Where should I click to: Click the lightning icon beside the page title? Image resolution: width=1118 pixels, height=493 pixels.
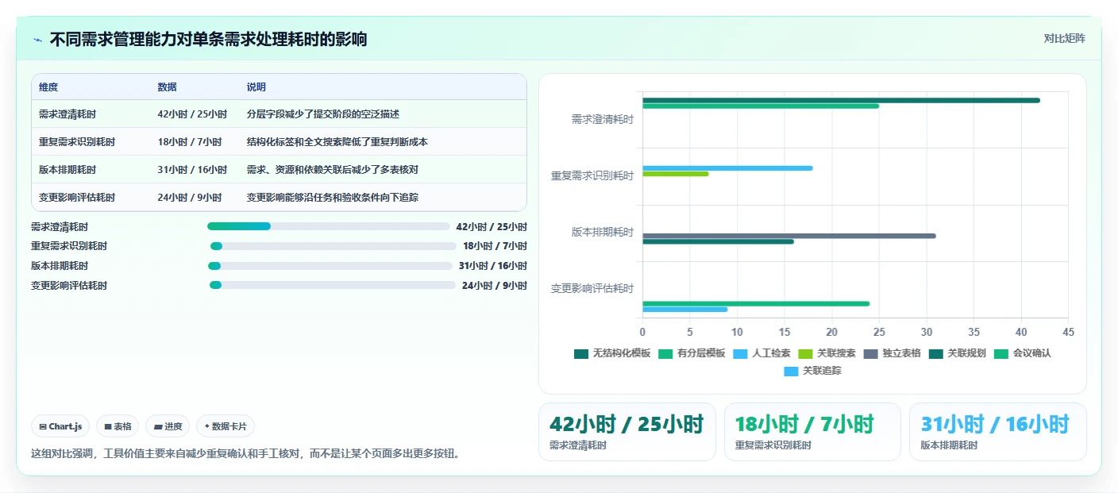tap(37, 40)
